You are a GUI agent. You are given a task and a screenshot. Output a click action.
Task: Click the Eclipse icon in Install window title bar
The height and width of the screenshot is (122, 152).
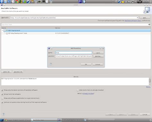(x=2, y=5)
